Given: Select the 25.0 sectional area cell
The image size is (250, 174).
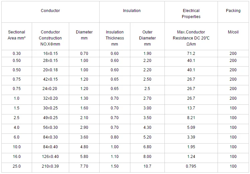Looking at the screenshot, I should [x=17, y=166].
